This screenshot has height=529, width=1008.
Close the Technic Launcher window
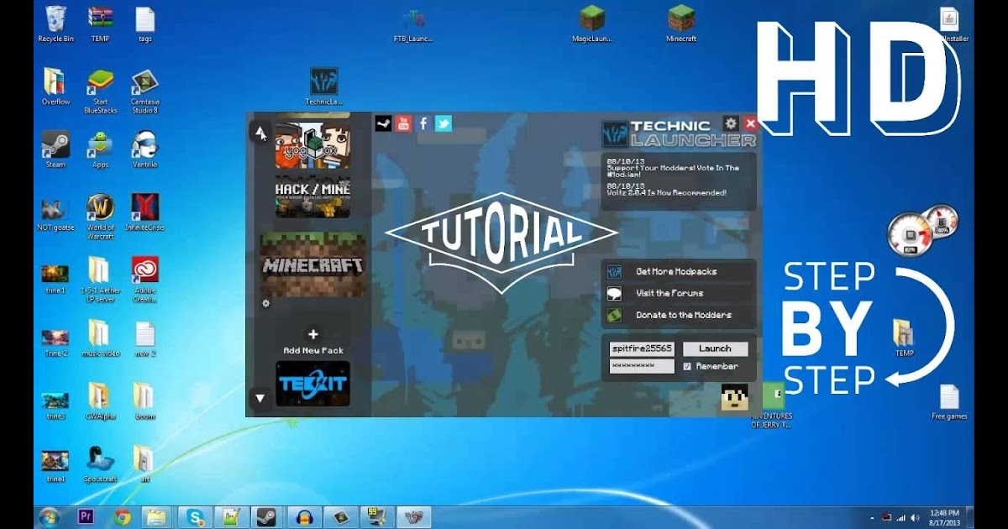point(751,123)
